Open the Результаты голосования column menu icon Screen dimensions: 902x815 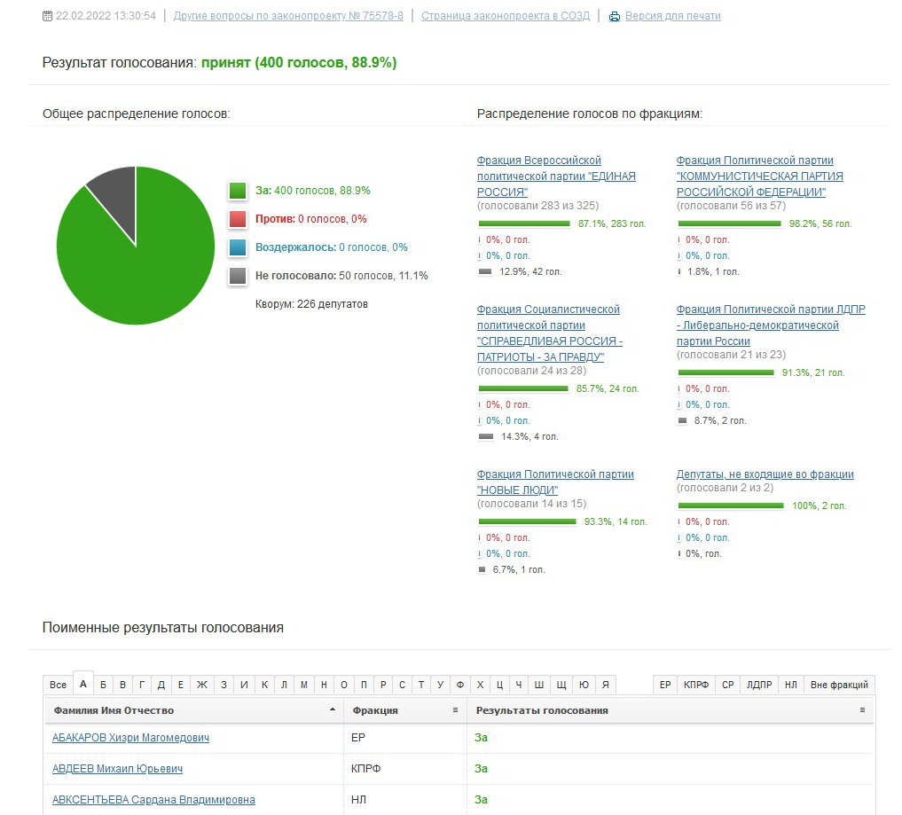tap(862, 710)
